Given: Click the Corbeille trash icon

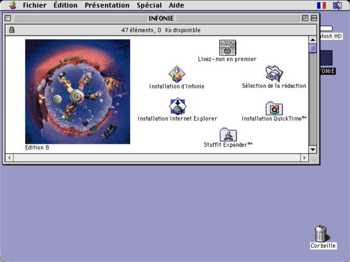Looking at the screenshot, I should (x=321, y=233).
